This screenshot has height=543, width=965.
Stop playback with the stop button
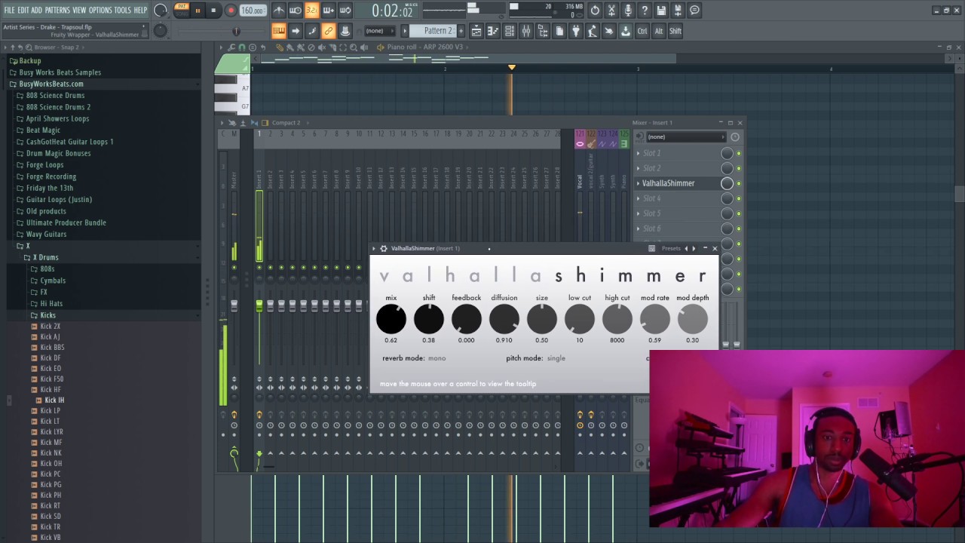point(213,11)
